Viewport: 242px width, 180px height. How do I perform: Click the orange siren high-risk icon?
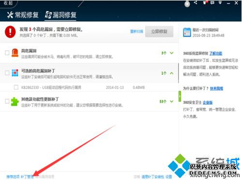pyautogui.click(x=15, y=53)
